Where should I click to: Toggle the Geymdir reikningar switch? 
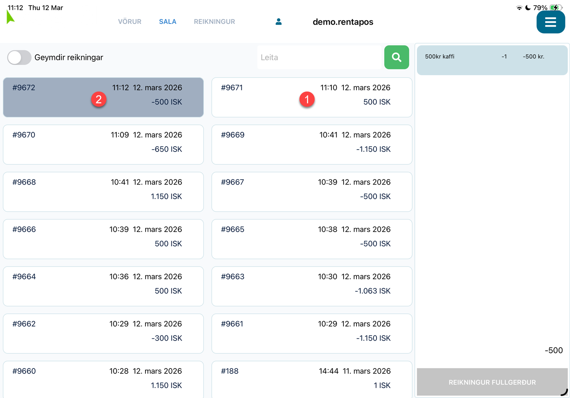[x=19, y=57]
